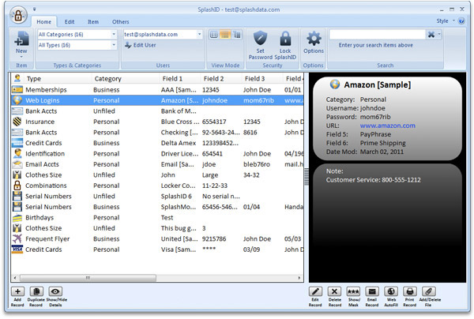This screenshot has width=474, height=319.
Task: Click splitter grip between list and details
Action: 307,177
